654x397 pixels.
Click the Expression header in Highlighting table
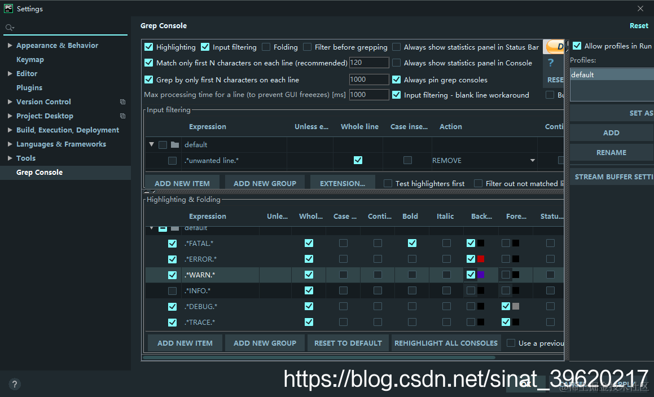(207, 217)
